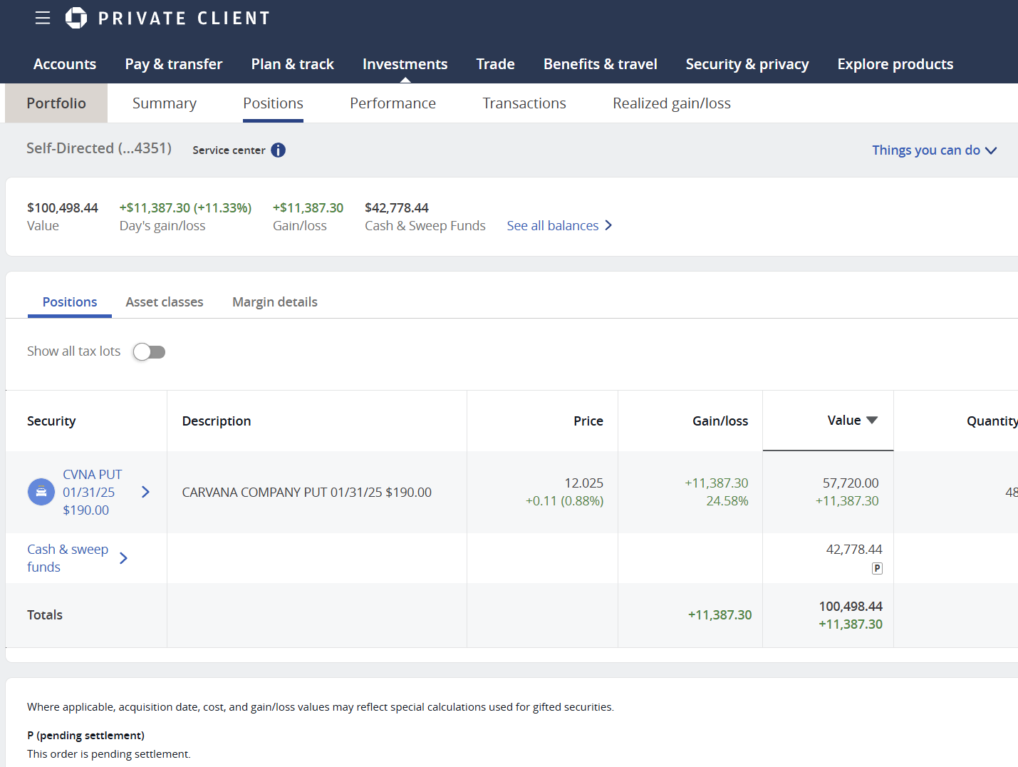Click the Service center label
Screen dimensions: 1018x767
click(229, 150)
